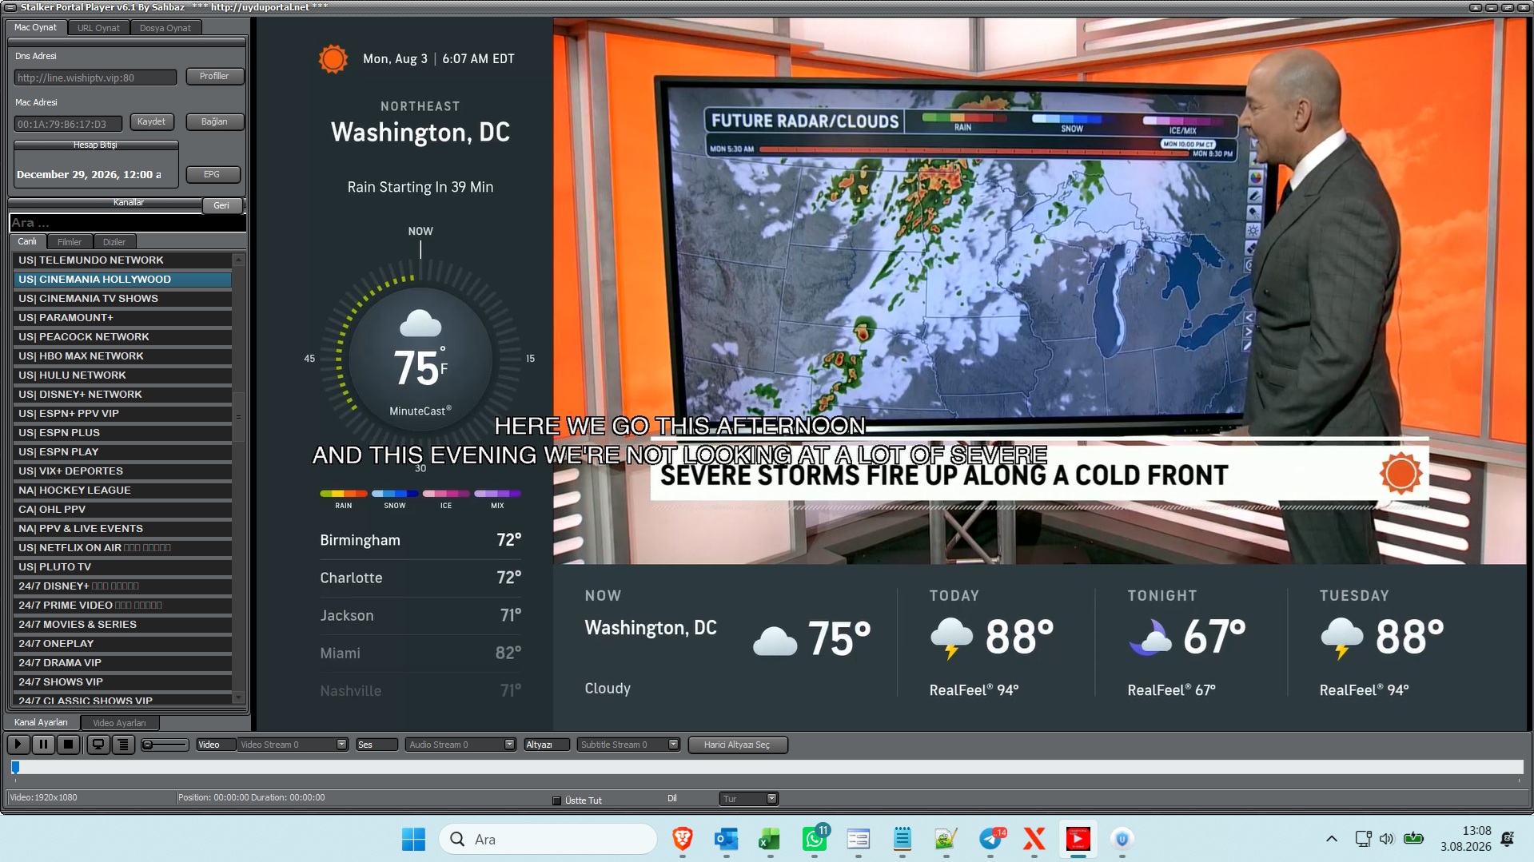The width and height of the screenshot is (1534, 862).
Task: Click the Stalker Portal Player taskbar icon
Action: [x=1078, y=839]
